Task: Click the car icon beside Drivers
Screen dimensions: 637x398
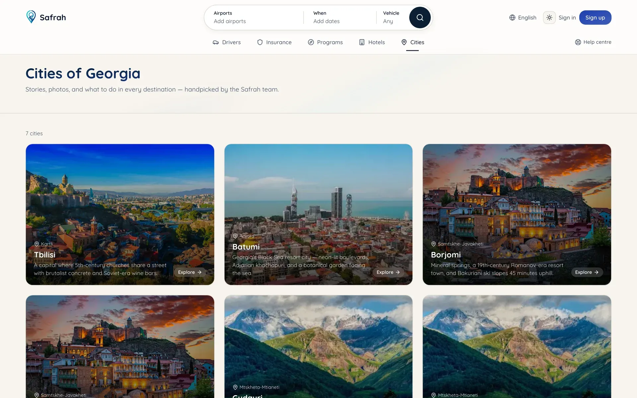Action: [216, 42]
